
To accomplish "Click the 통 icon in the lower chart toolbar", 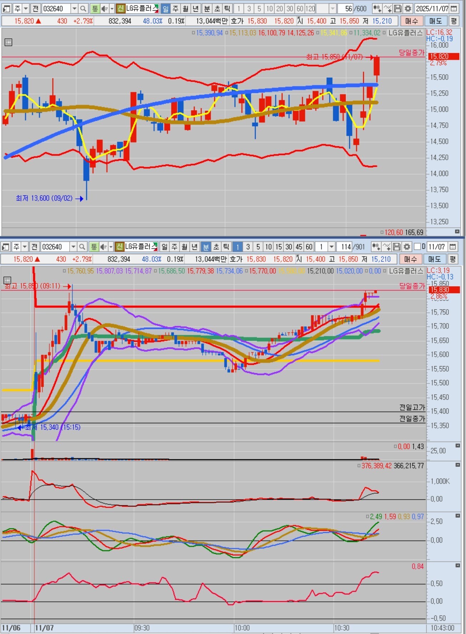I will (94, 247).
